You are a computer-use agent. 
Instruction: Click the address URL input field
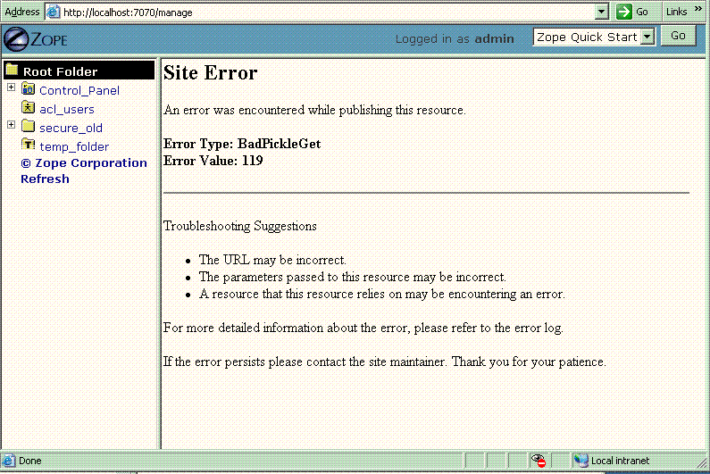[326, 12]
